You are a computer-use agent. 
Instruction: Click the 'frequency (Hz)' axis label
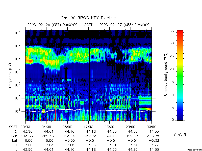coord(10,75)
